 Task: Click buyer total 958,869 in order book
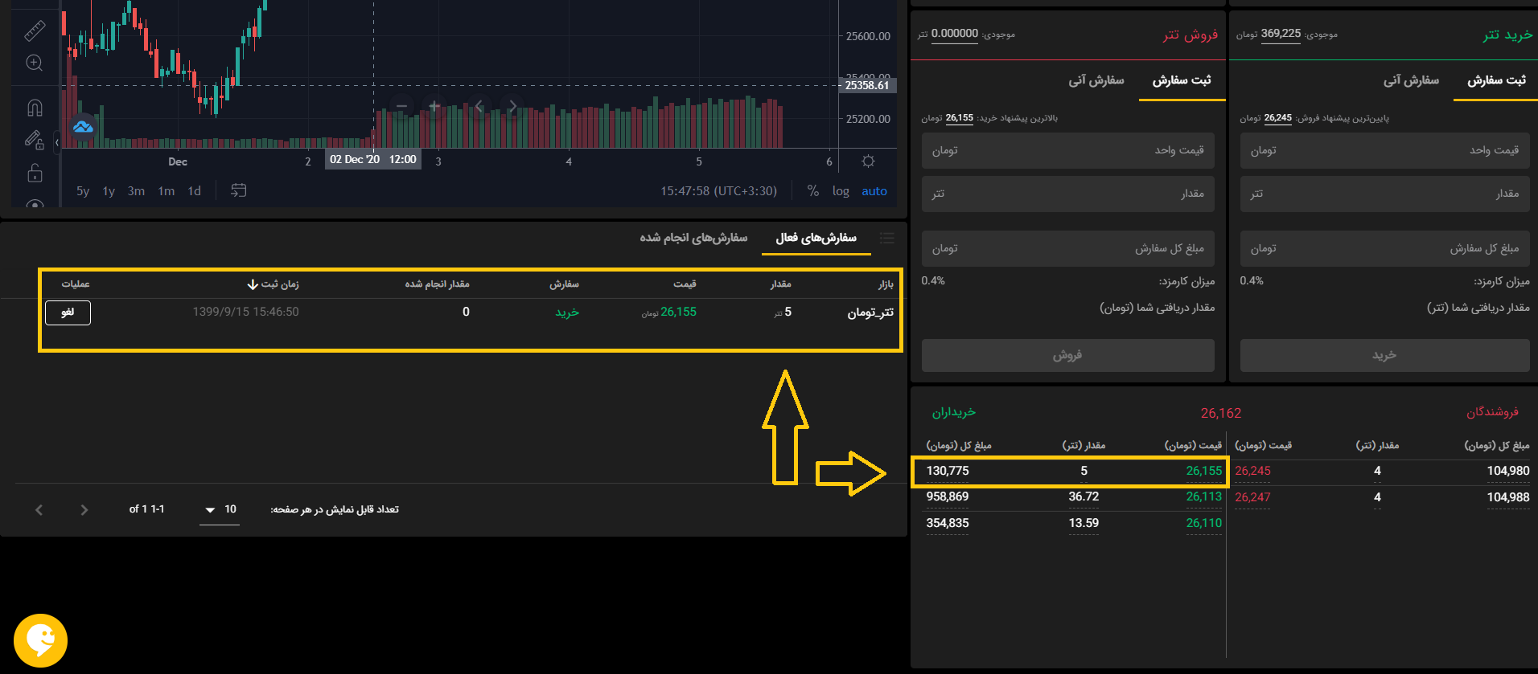click(948, 496)
